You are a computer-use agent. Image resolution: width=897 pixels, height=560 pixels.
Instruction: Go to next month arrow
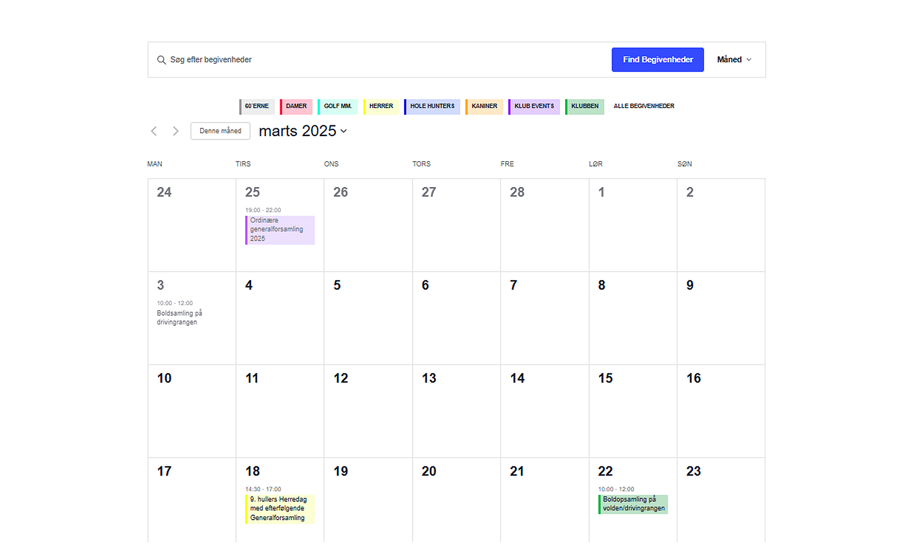click(175, 131)
